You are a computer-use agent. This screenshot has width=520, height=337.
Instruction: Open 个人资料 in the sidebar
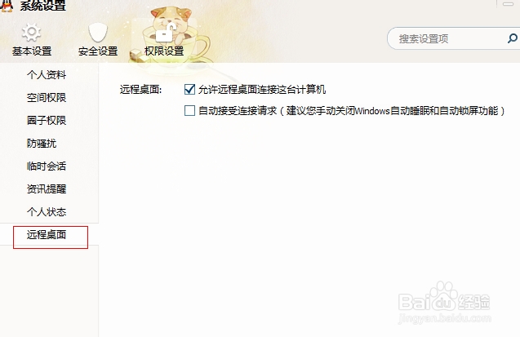[x=47, y=74]
